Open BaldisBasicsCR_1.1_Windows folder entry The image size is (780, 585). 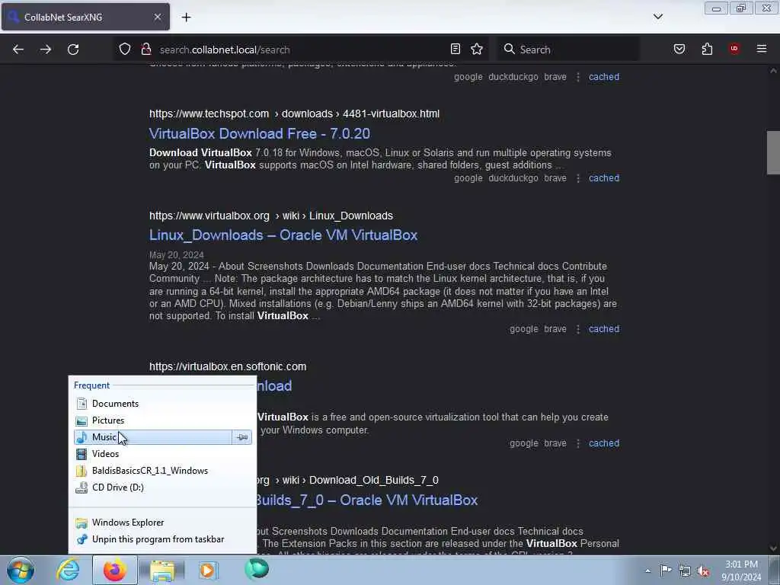point(162,471)
